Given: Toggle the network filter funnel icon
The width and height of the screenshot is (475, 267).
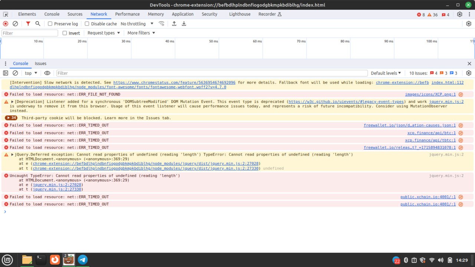Looking at the screenshot, I should [28, 24].
